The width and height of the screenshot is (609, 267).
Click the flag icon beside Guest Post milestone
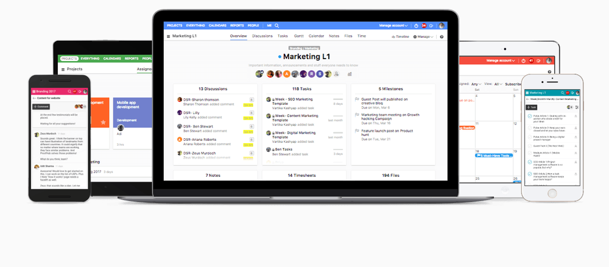pyautogui.click(x=357, y=99)
